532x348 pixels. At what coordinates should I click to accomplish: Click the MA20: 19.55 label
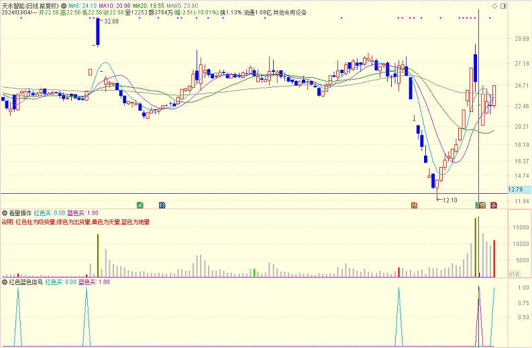[148, 6]
